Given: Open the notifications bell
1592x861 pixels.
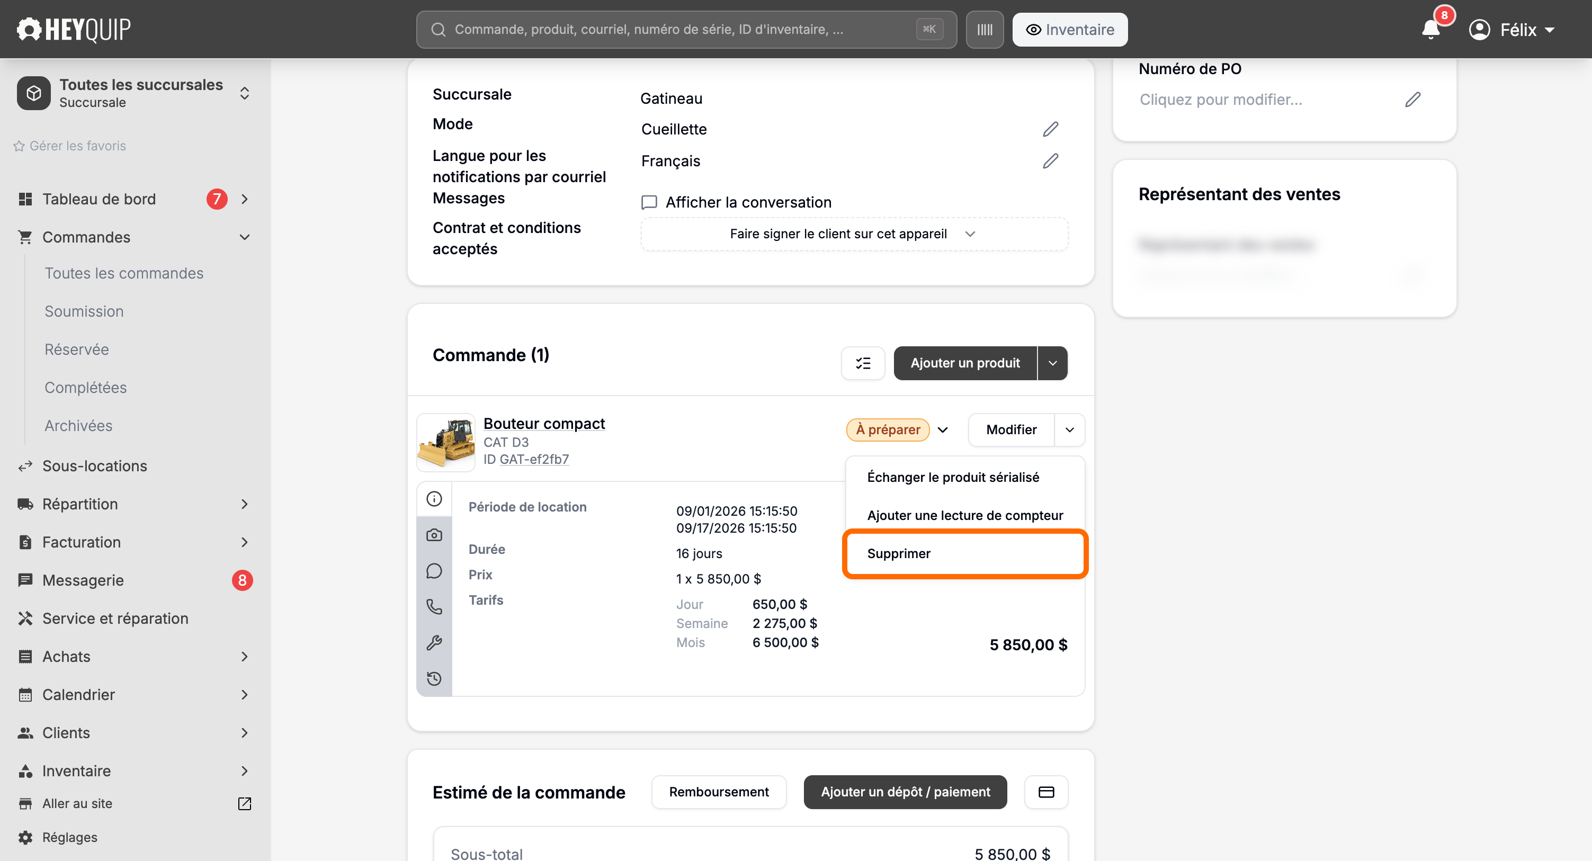Looking at the screenshot, I should click(x=1430, y=29).
